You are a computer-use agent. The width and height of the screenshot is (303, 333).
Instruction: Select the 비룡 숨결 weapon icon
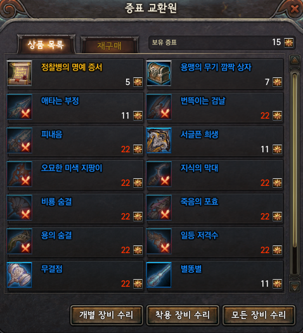(x=20, y=207)
